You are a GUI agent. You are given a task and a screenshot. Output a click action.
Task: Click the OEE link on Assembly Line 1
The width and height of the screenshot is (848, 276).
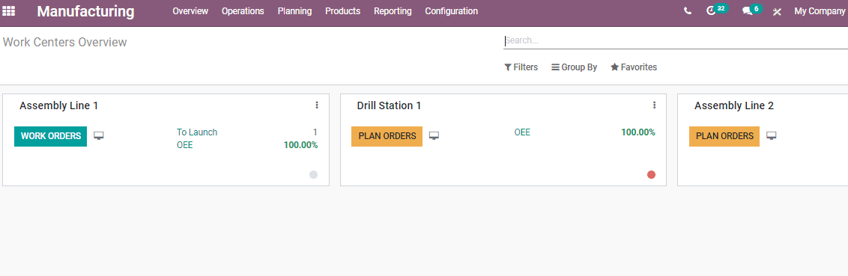pos(185,145)
